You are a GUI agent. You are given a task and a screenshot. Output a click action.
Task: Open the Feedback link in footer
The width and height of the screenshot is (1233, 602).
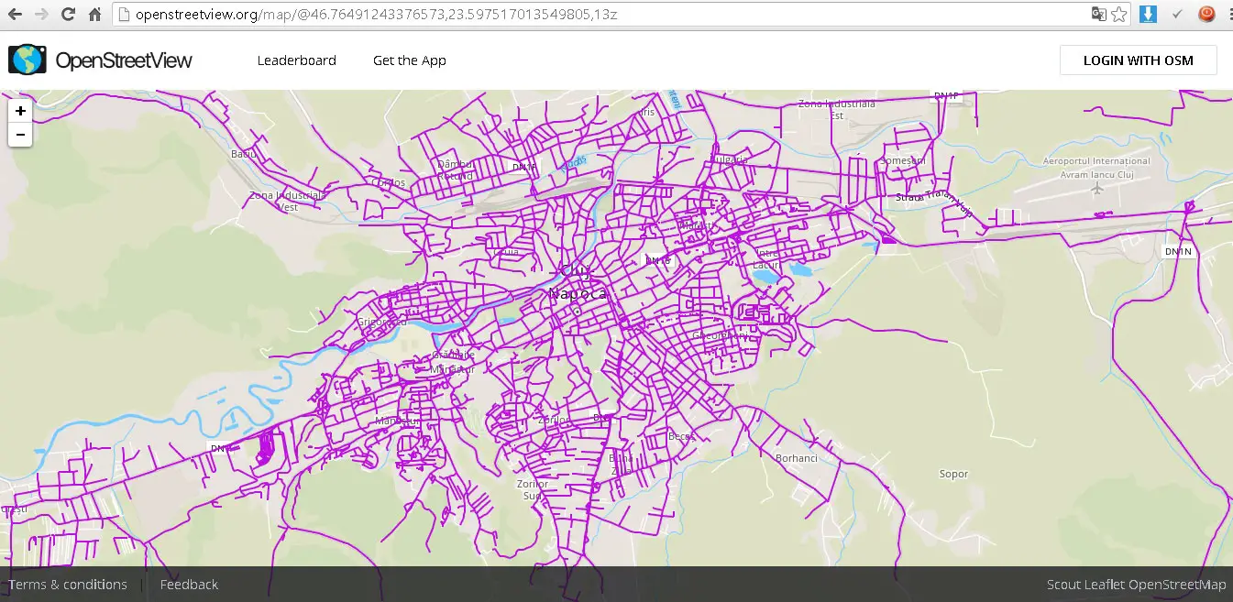point(189,585)
